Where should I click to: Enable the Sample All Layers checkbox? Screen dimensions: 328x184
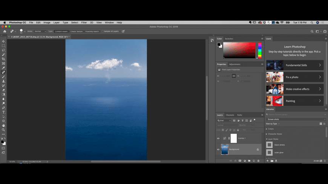click(103, 31)
